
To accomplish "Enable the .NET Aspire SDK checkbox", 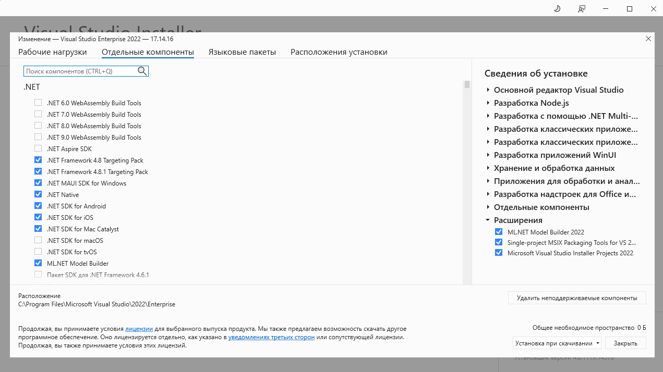I will coord(38,148).
